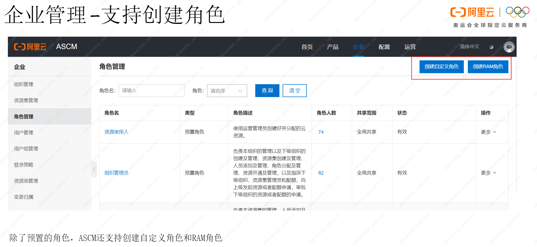
Task: Click 创建RAM角色 button
Action: (488, 67)
